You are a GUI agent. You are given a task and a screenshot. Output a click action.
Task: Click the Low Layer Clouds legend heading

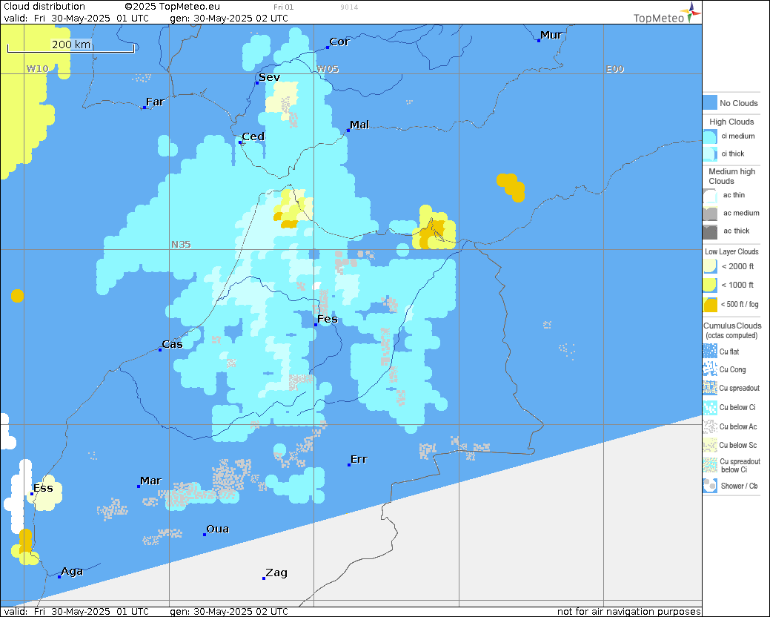[x=731, y=251]
